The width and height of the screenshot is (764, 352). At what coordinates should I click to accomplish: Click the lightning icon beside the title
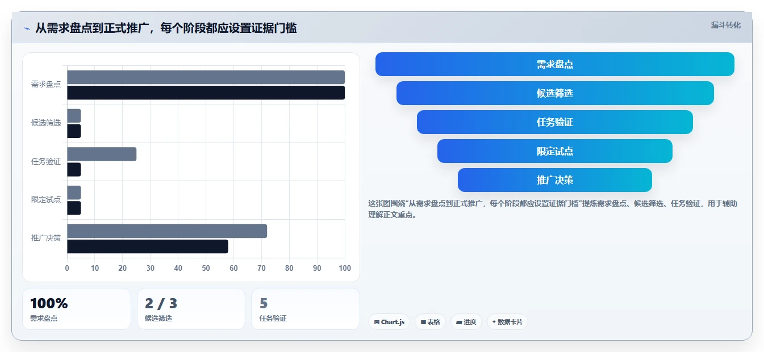point(27,28)
